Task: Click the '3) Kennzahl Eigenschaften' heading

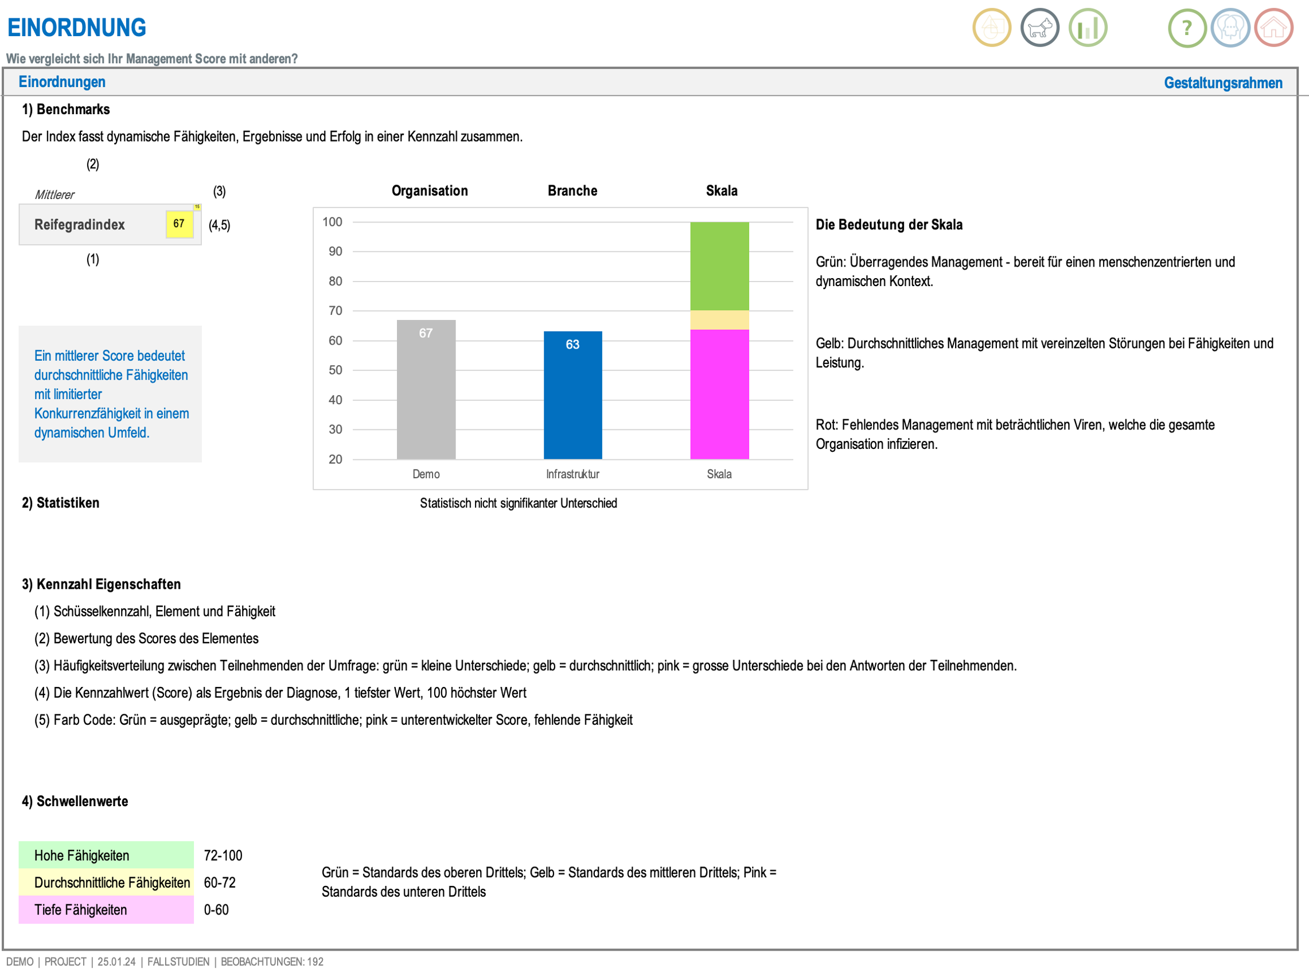Action: [x=102, y=584]
